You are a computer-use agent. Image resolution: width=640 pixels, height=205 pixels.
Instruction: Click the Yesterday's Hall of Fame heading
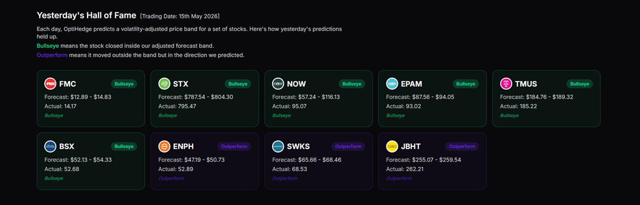(x=87, y=15)
